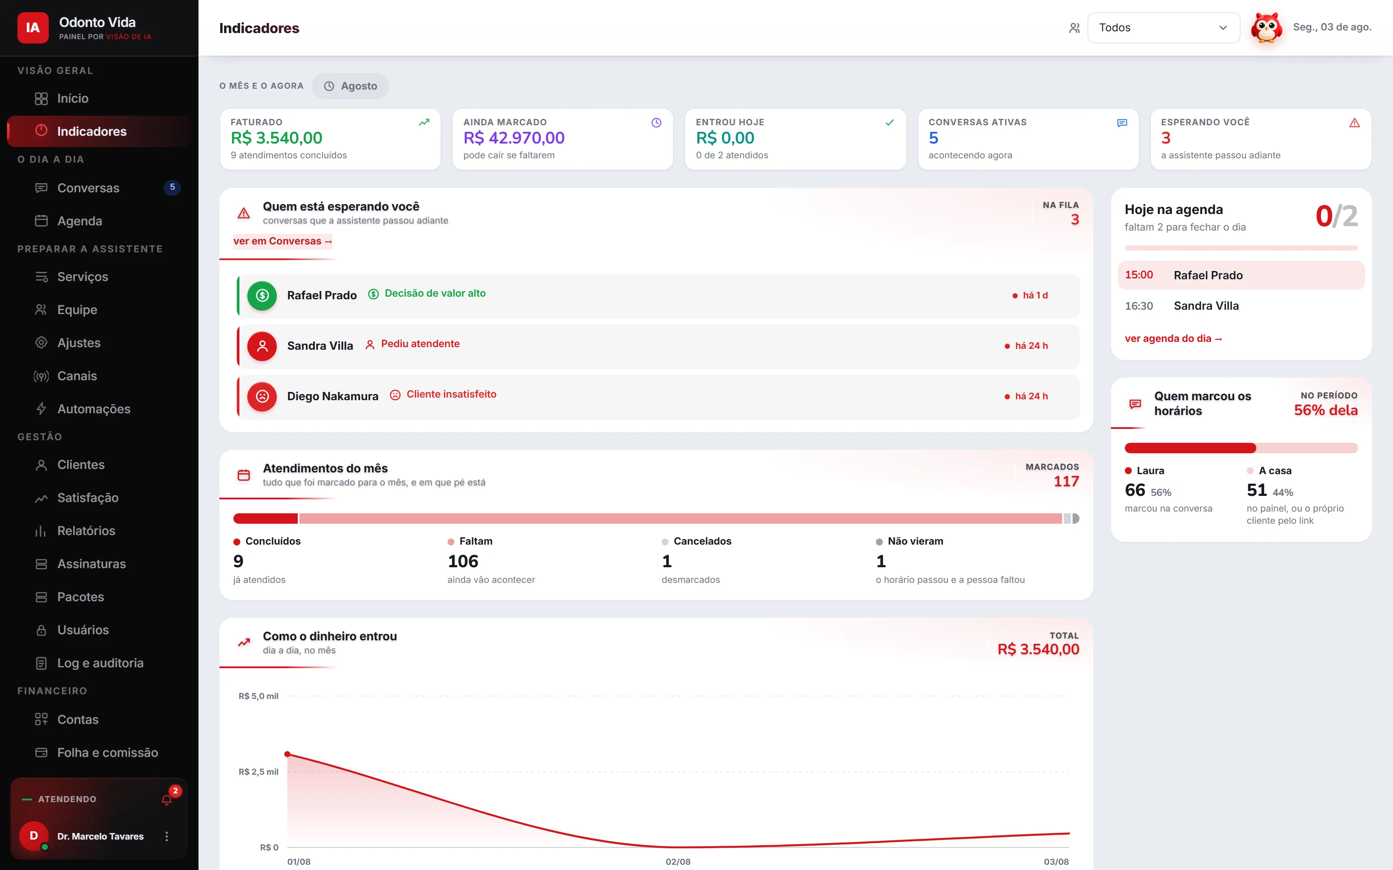Viewport: 1393px width, 870px height.
Task: Click the 01/08 data point on the chart
Action: pos(287,754)
